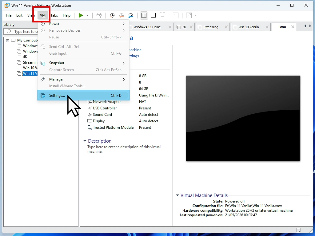315x236 pixels.
Task: Switch to Win 10 Vanilla tab
Action: (249, 27)
